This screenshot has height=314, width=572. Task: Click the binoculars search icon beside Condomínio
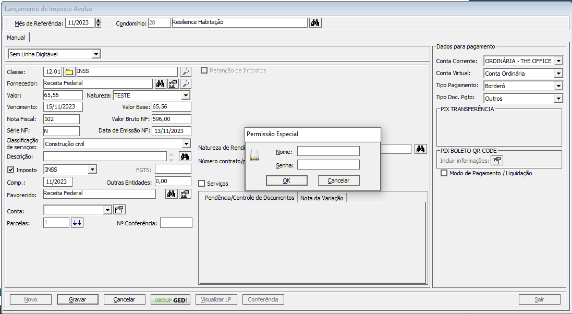(315, 23)
